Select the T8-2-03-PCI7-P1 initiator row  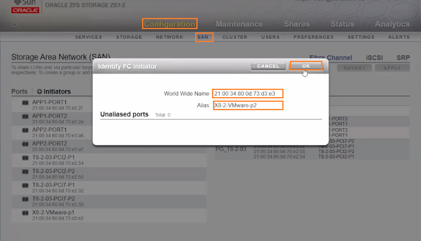click(109, 187)
